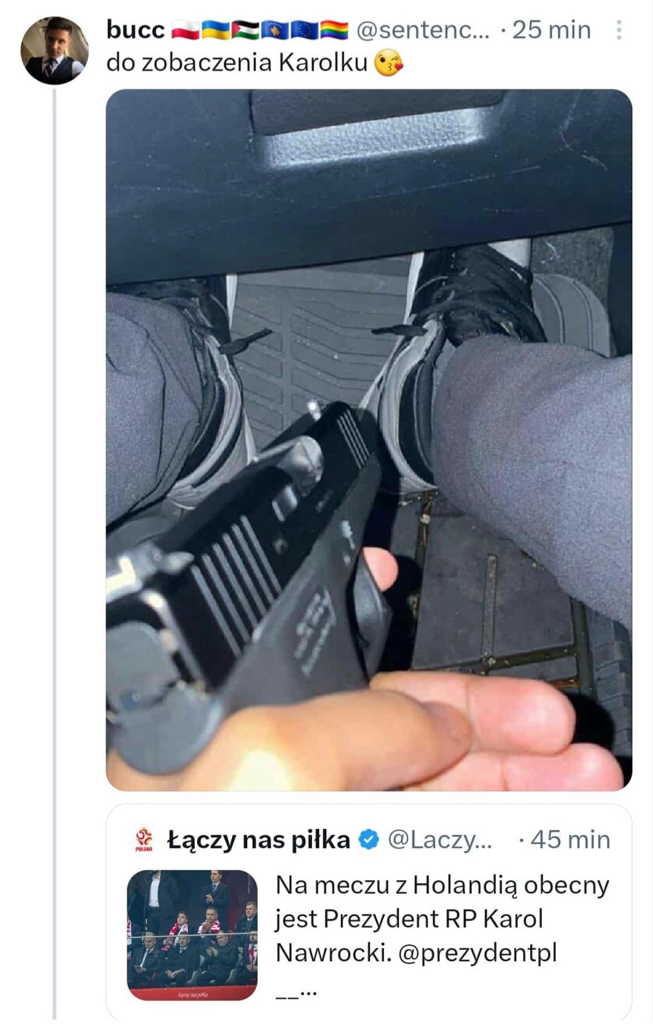Click the 25 min timestamp
The width and height of the screenshot is (653, 1026).
[x=551, y=30]
